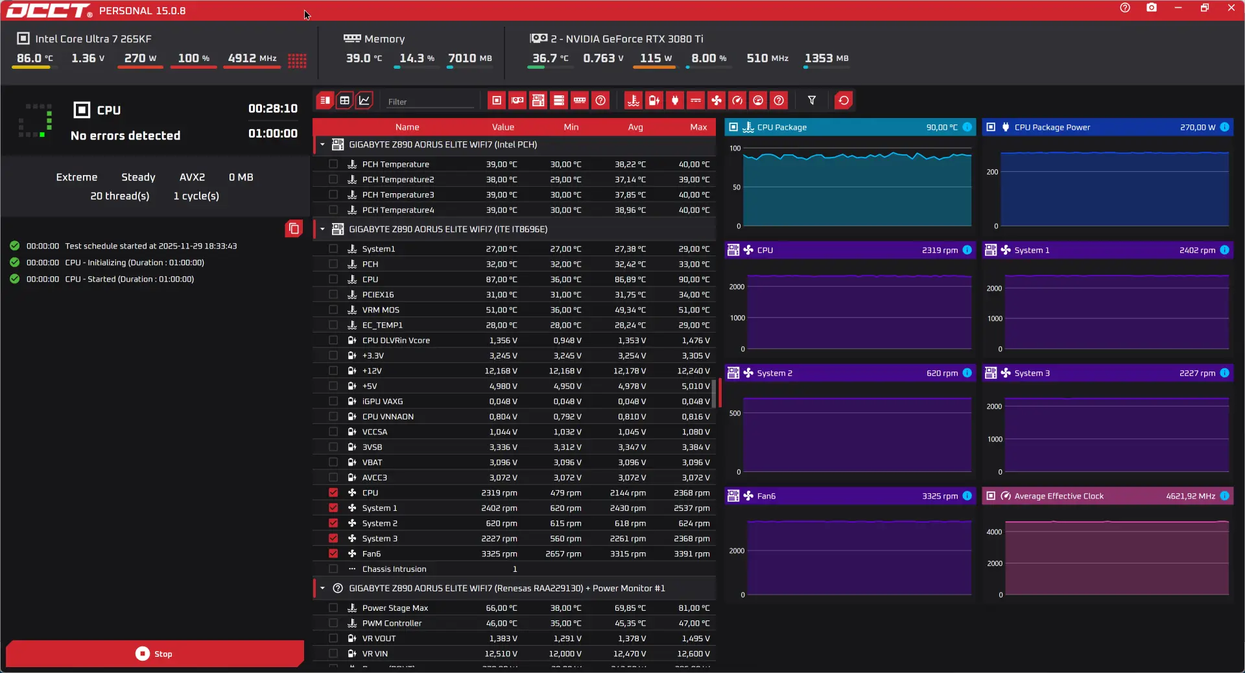
Task: Click the VR VIN sensor name
Action: coord(375,654)
